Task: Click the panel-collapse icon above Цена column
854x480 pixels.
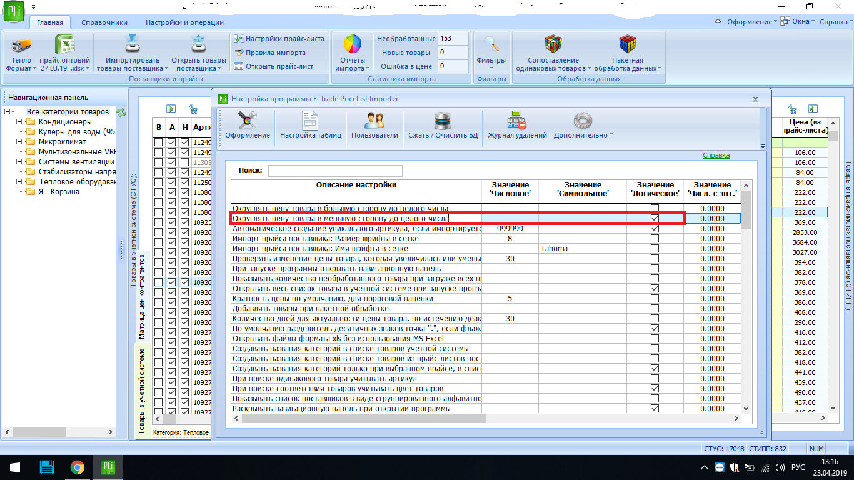Action: coord(812,109)
